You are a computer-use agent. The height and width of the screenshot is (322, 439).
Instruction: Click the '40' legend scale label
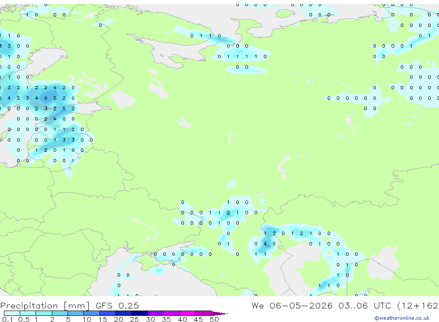(x=182, y=319)
